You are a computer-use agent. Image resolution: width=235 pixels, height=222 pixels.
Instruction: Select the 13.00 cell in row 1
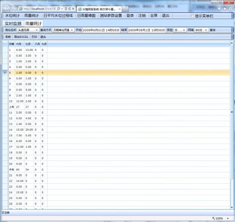pos(29,50)
